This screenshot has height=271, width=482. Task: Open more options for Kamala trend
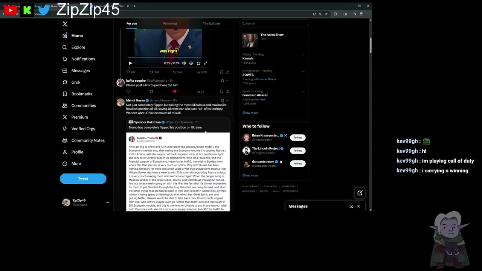tap(304, 55)
